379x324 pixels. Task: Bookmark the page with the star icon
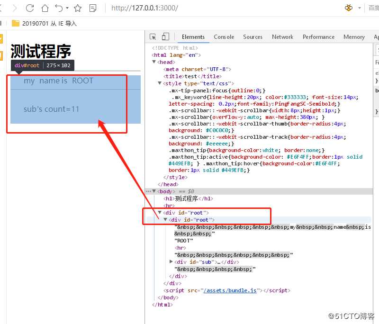pyautogui.click(x=78, y=8)
